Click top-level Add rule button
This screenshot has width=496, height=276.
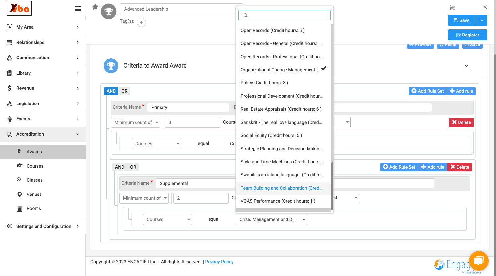coord(461,91)
